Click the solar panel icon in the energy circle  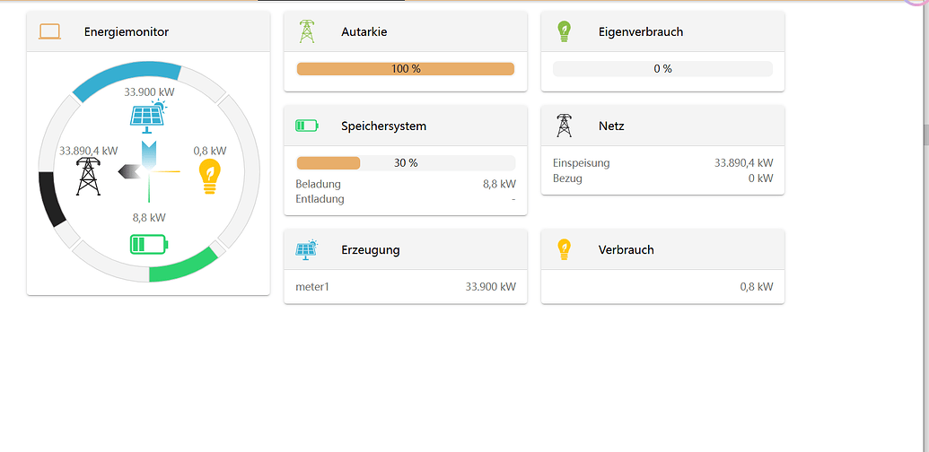[148, 116]
